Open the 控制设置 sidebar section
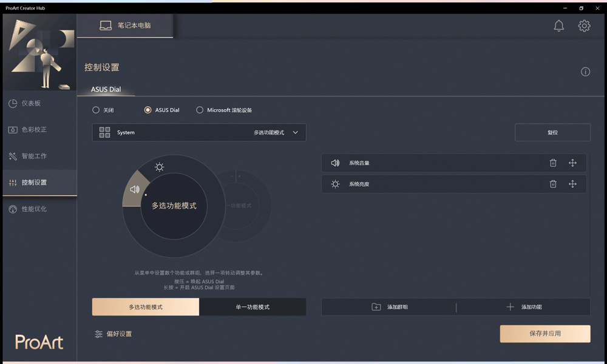 tap(40, 182)
